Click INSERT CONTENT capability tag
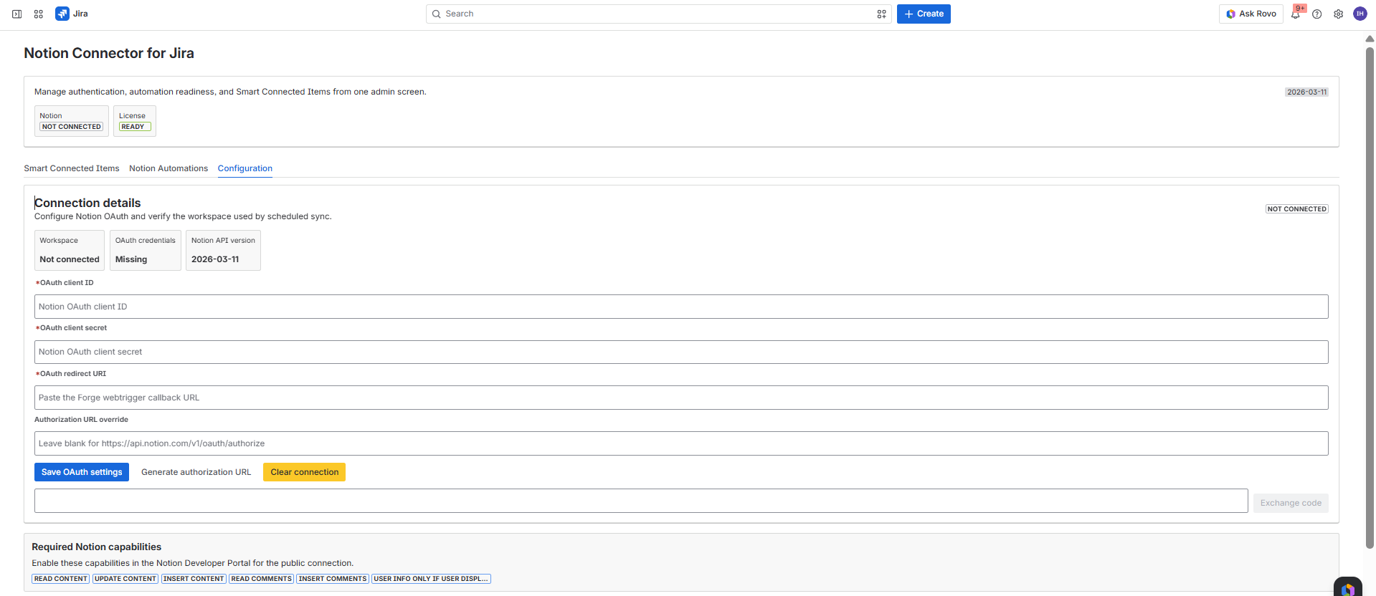Viewport: 1376px width, 596px height. tap(194, 579)
